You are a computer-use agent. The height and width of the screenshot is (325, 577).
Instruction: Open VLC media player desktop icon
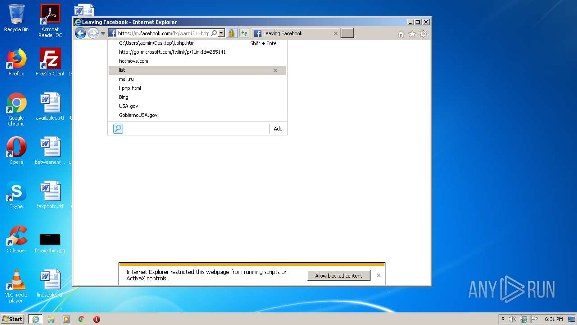[x=16, y=286]
